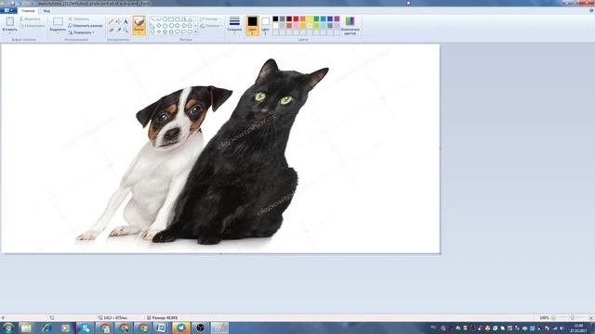This screenshot has height=334, width=595.
Task: Click the Кисти (Brushes) tool icon
Action: point(139,22)
